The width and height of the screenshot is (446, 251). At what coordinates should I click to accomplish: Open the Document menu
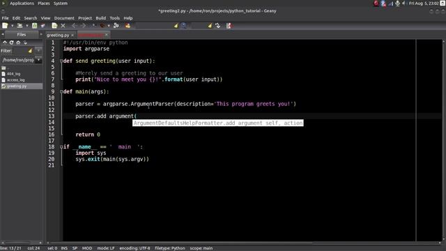point(64,18)
